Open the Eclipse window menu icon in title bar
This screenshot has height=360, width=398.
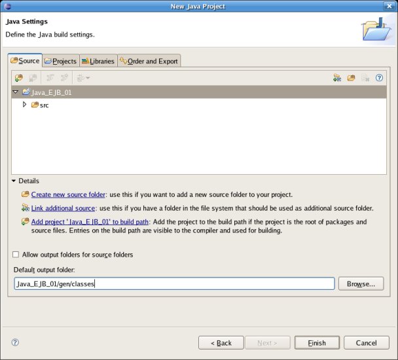(7, 6)
